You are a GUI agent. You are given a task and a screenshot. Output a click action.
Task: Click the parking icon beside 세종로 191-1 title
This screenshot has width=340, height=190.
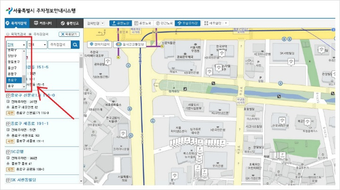click(8, 124)
